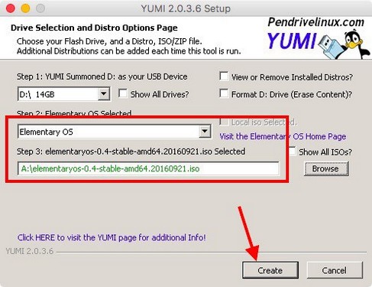Viewport: 372px width, 287px height.
Task: Click the Step 3 ISO Selected label
Action: click(x=131, y=152)
